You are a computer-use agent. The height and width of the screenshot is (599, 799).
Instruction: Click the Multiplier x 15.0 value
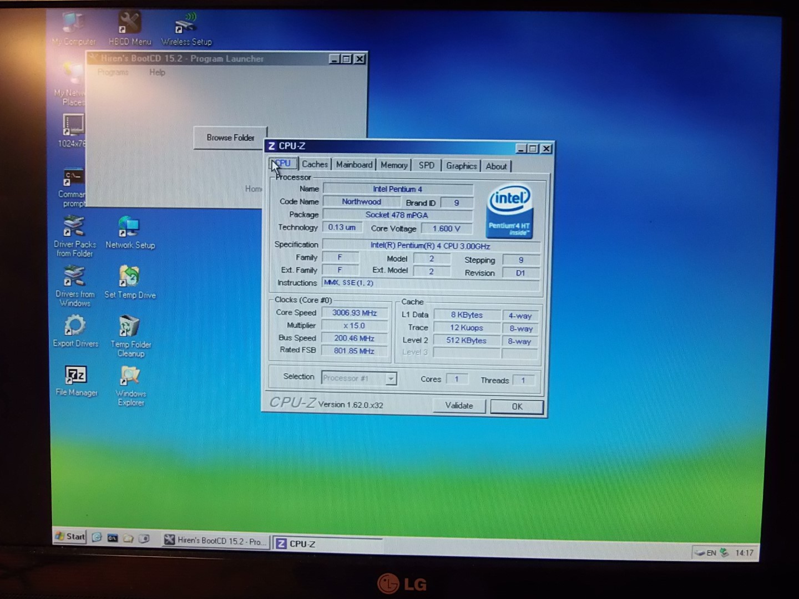[x=354, y=326]
